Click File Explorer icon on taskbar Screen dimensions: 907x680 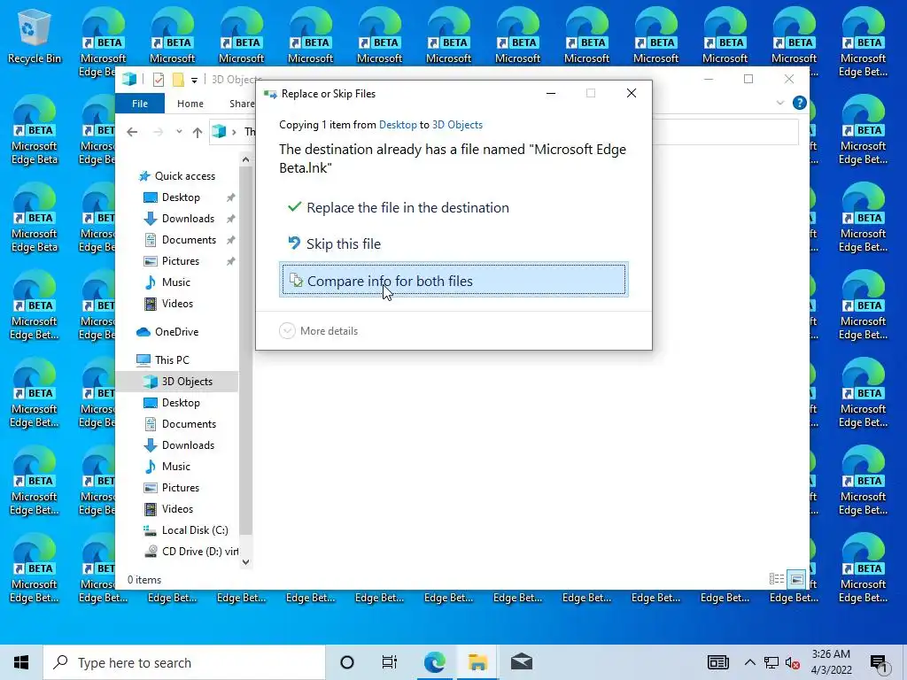tap(477, 662)
